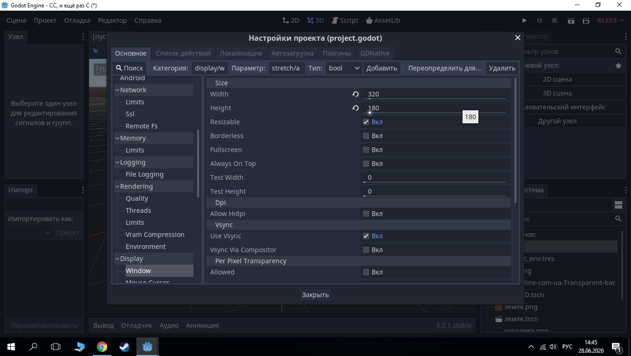Disable the Resizable checkbox
The width and height of the screenshot is (631, 356).
click(366, 122)
